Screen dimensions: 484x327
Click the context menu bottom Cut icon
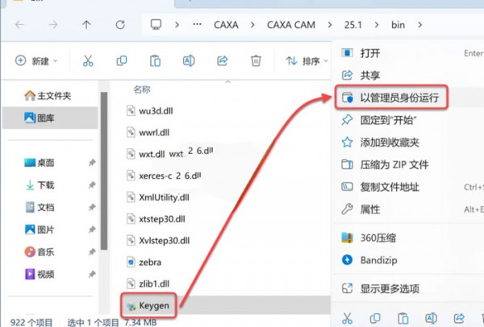coord(347,318)
